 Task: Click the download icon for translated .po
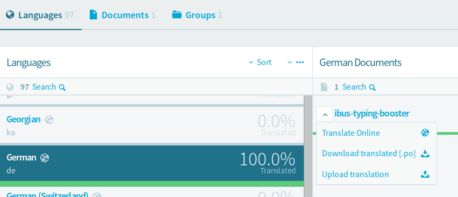click(425, 154)
